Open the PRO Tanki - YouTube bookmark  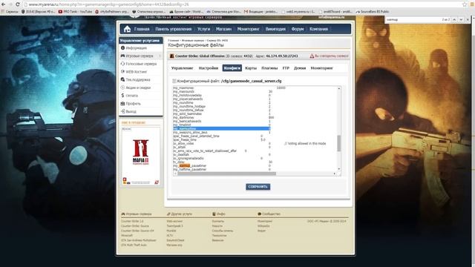coord(76,12)
